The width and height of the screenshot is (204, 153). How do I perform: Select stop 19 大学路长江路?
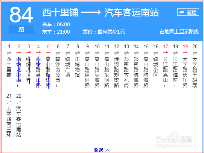pos(185,72)
